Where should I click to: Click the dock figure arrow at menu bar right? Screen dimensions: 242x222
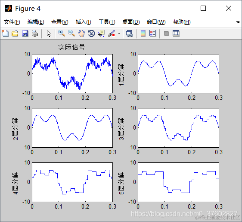point(238,22)
